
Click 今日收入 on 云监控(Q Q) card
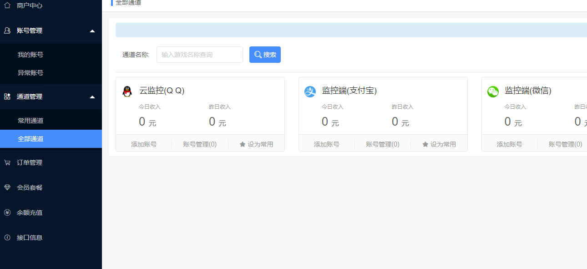pos(150,107)
